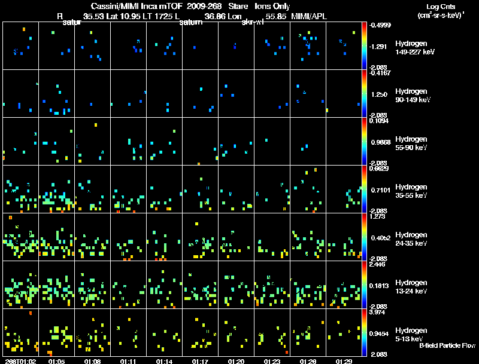Click the '0.7101' color scale value
Image resolution: width=479 pixels, height=364 pixels.
tap(381, 190)
